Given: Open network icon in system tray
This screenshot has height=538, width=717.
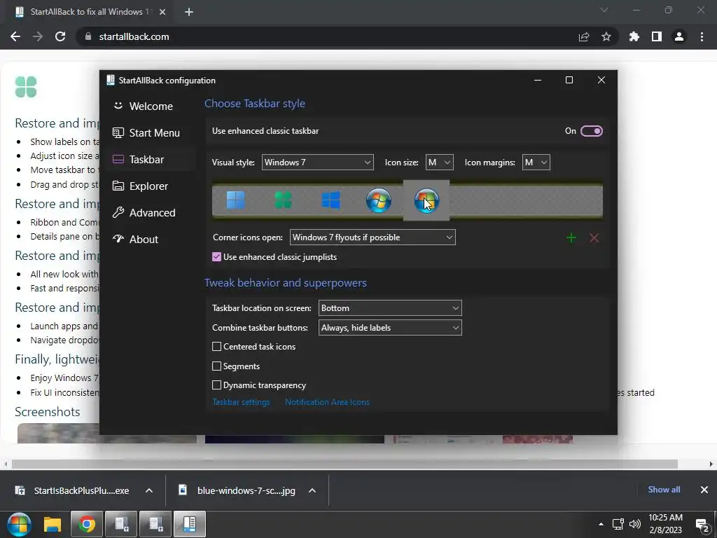Looking at the screenshot, I should (x=618, y=524).
